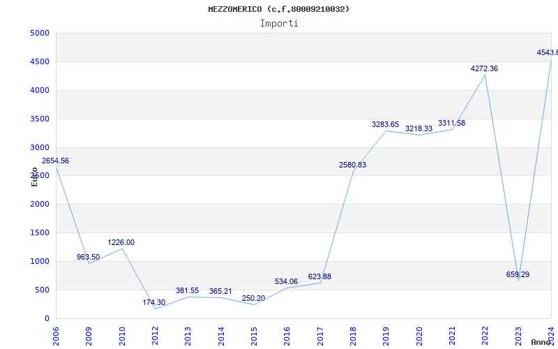The height and width of the screenshot is (349, 558).
Task: Click the Importi subtitle
Action: pyautogui.click(x=279, y=24)
